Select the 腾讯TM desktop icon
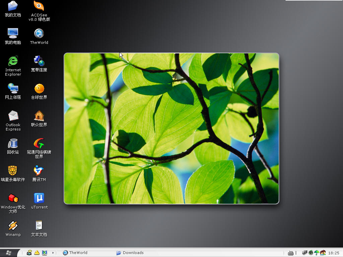Screen dimensions: 343x257 point(39,174)
